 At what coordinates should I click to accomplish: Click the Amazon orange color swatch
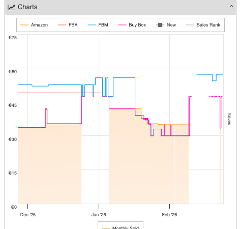tap(24, 25)
